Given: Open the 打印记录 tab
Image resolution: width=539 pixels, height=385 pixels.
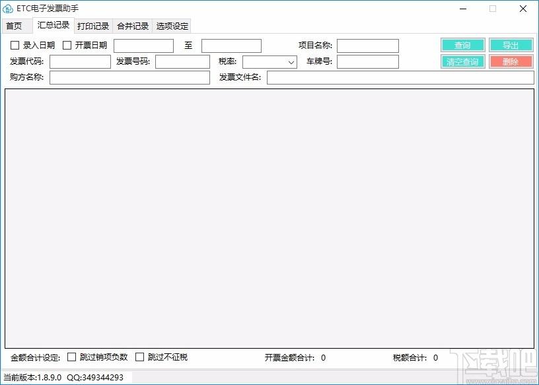Looking at the screenshot, I should [x=93, y=26].
